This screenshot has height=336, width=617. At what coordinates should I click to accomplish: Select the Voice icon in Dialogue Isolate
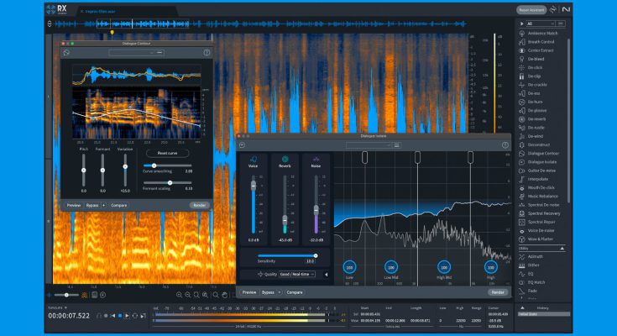(x=254, y=159)
